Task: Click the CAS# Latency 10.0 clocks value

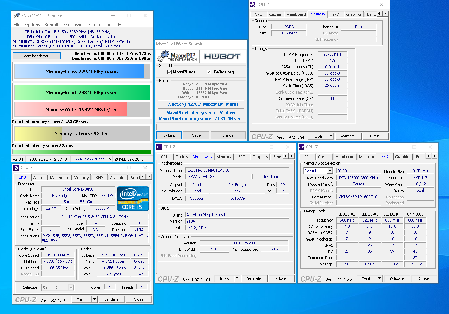Action: (x=332, y=67)
